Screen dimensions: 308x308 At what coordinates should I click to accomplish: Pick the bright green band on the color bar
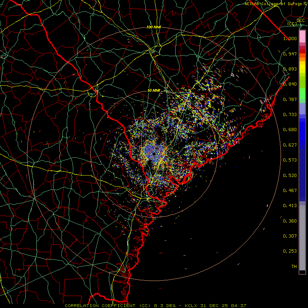(x=302, y=93)
